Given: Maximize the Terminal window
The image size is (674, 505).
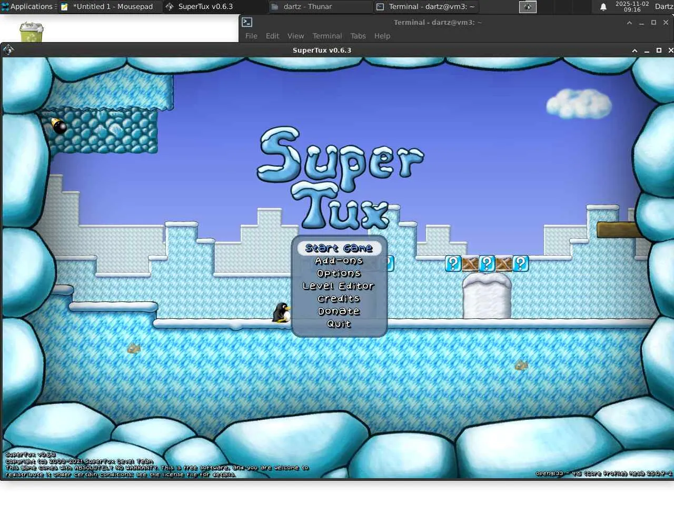Looking at the screenshot, I should [653, 23].
